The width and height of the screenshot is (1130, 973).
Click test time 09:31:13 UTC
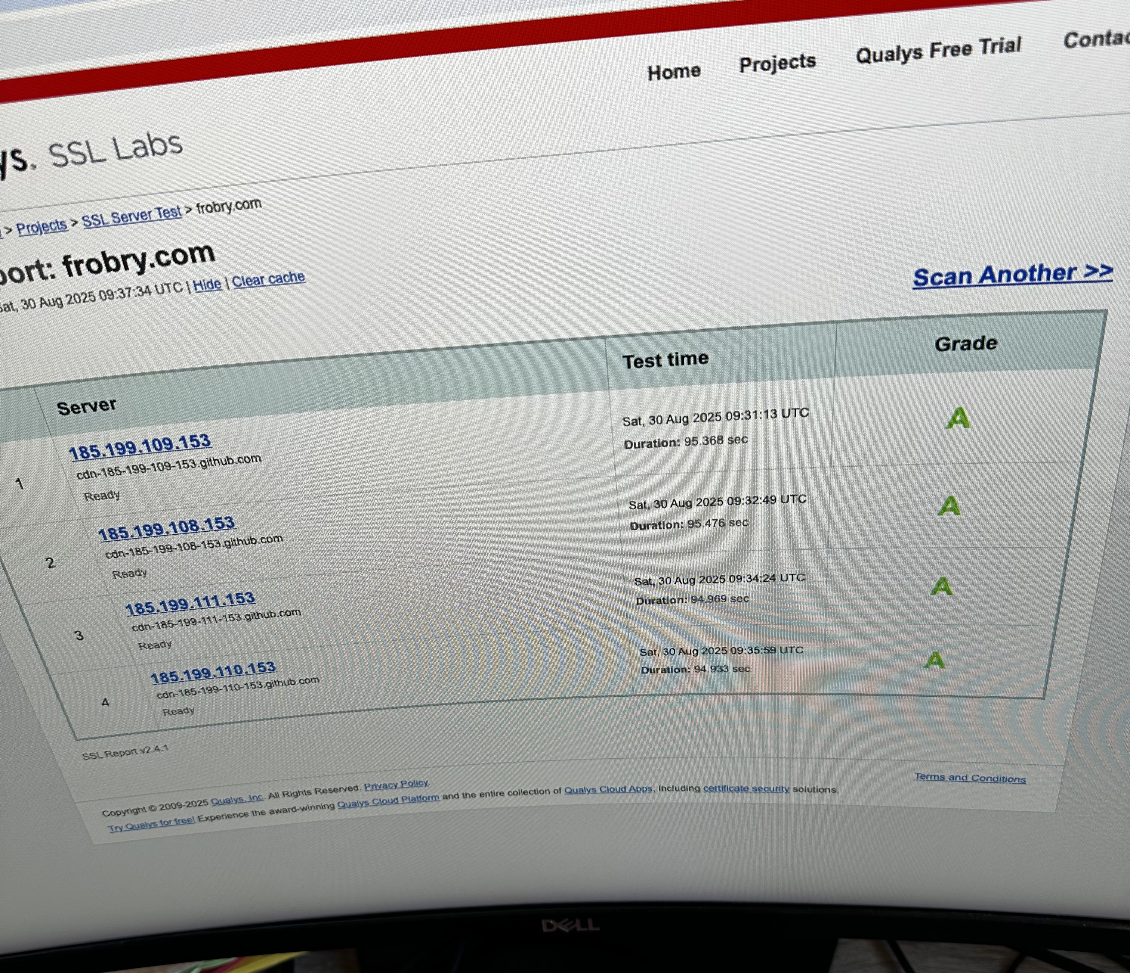[715, 417]
